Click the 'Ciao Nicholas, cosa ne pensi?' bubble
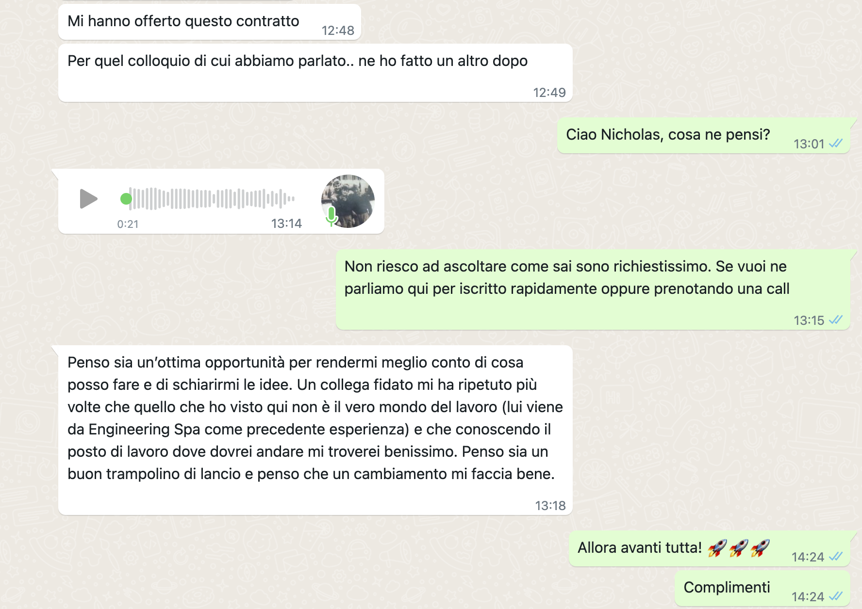The width and height of the screenshot is (862, 609). pyautogui.click(x=704, y=135)
